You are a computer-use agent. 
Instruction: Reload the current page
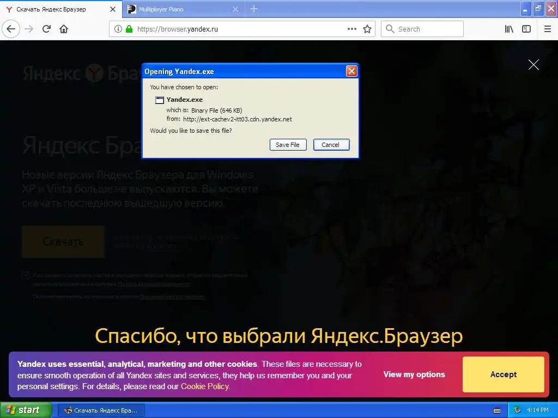click(46, 29)
